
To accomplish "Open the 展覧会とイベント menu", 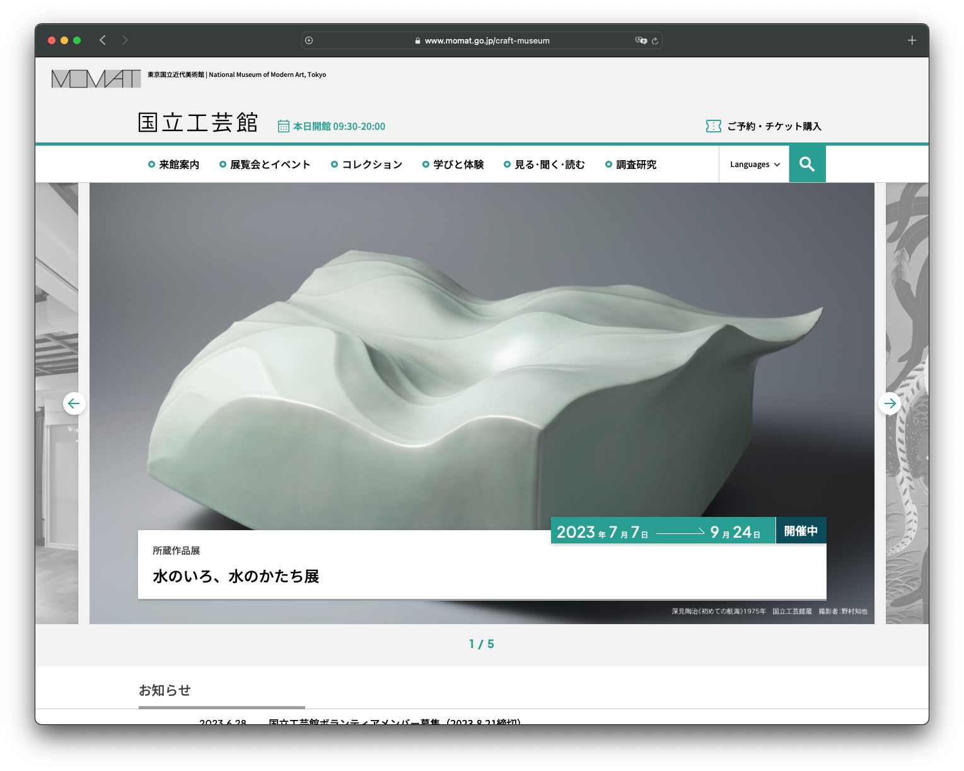I will (265, 165).
